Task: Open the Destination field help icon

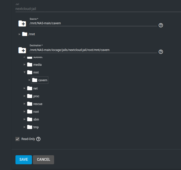Action: [161, 52]
